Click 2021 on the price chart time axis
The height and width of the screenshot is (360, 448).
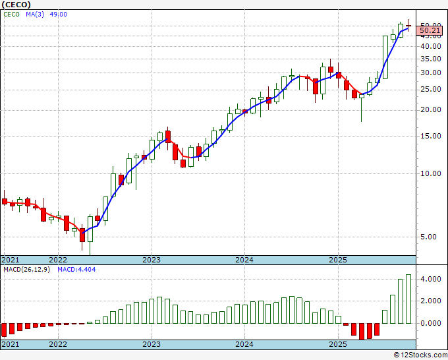(11, 260)
